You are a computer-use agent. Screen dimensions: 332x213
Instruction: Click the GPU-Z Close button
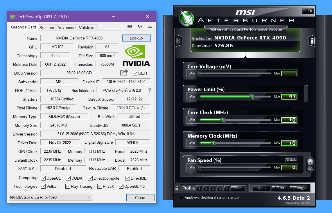[140, 198]
